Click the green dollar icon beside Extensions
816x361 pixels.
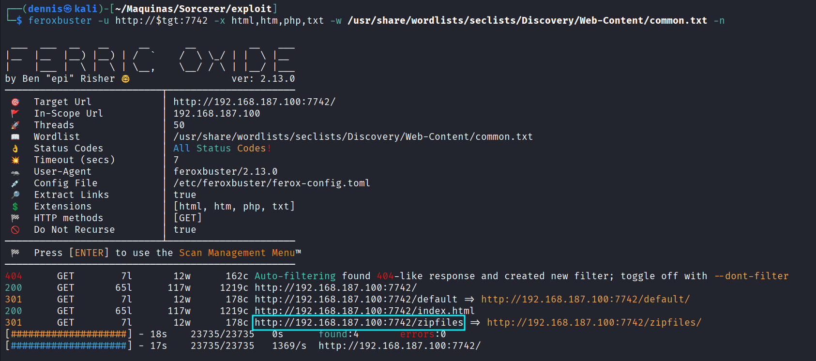point(15,207)
